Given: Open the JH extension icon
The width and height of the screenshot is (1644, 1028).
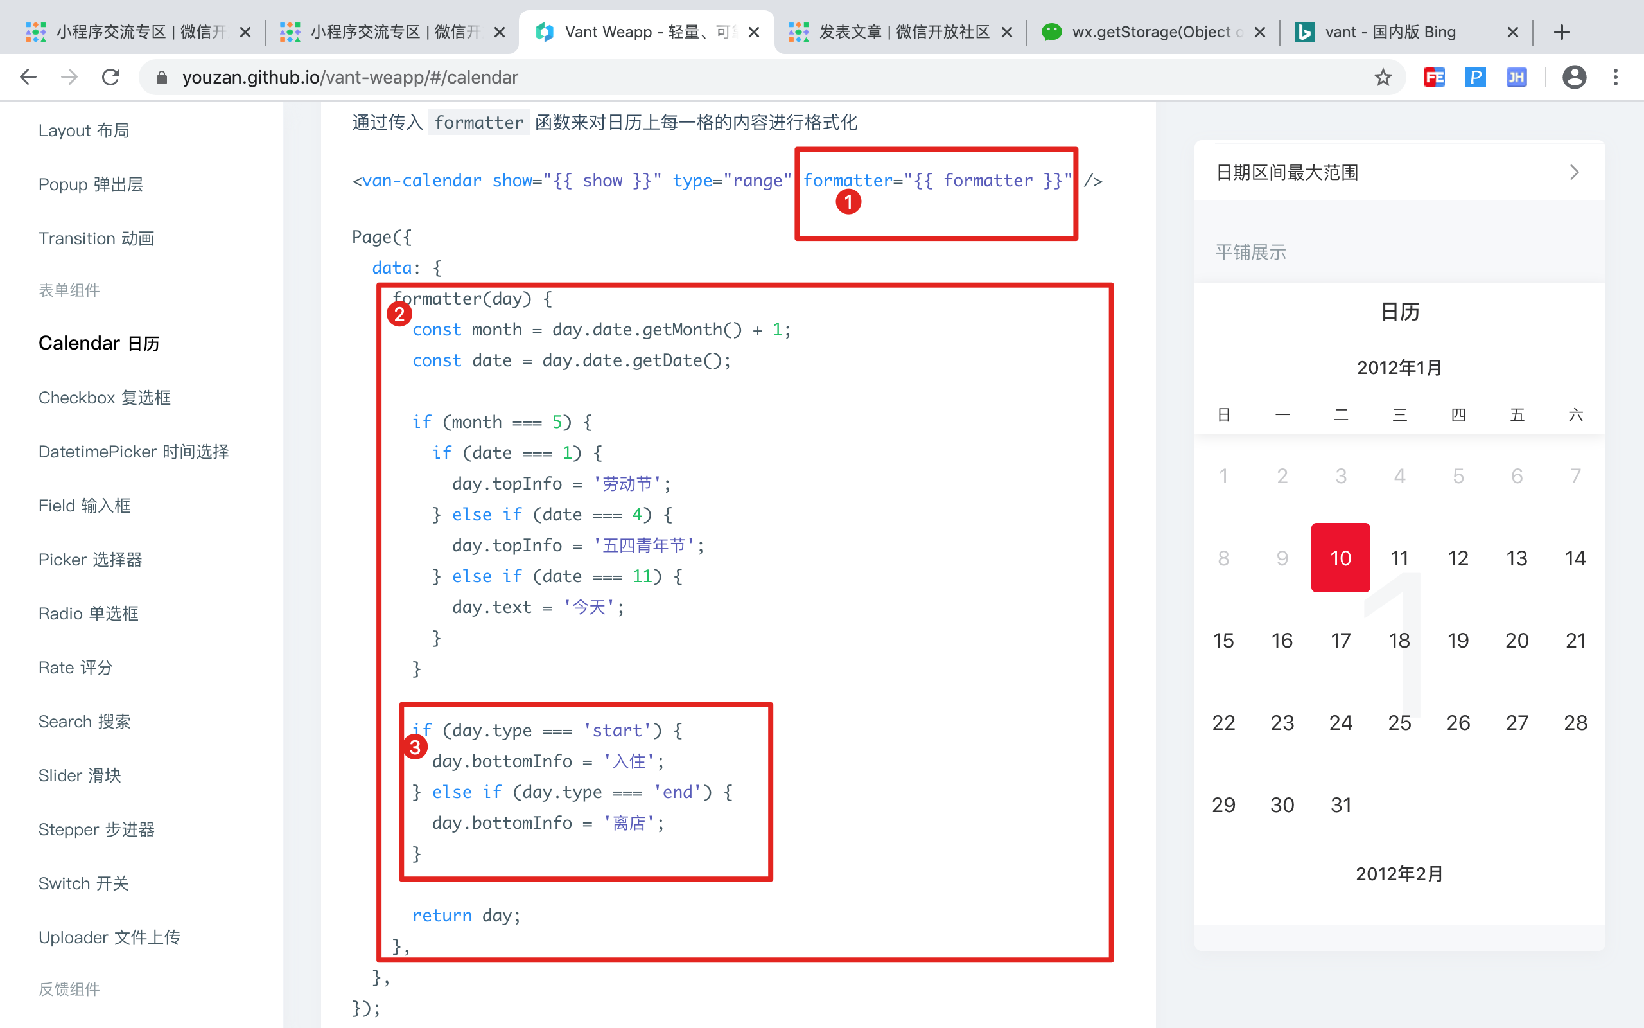Looking at the screenshot, I should pos(1516,77).
